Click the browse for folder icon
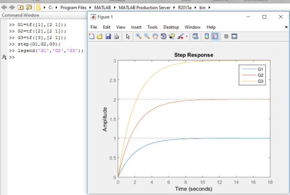This screenshot has height=195, width=290. click(28, 7)
